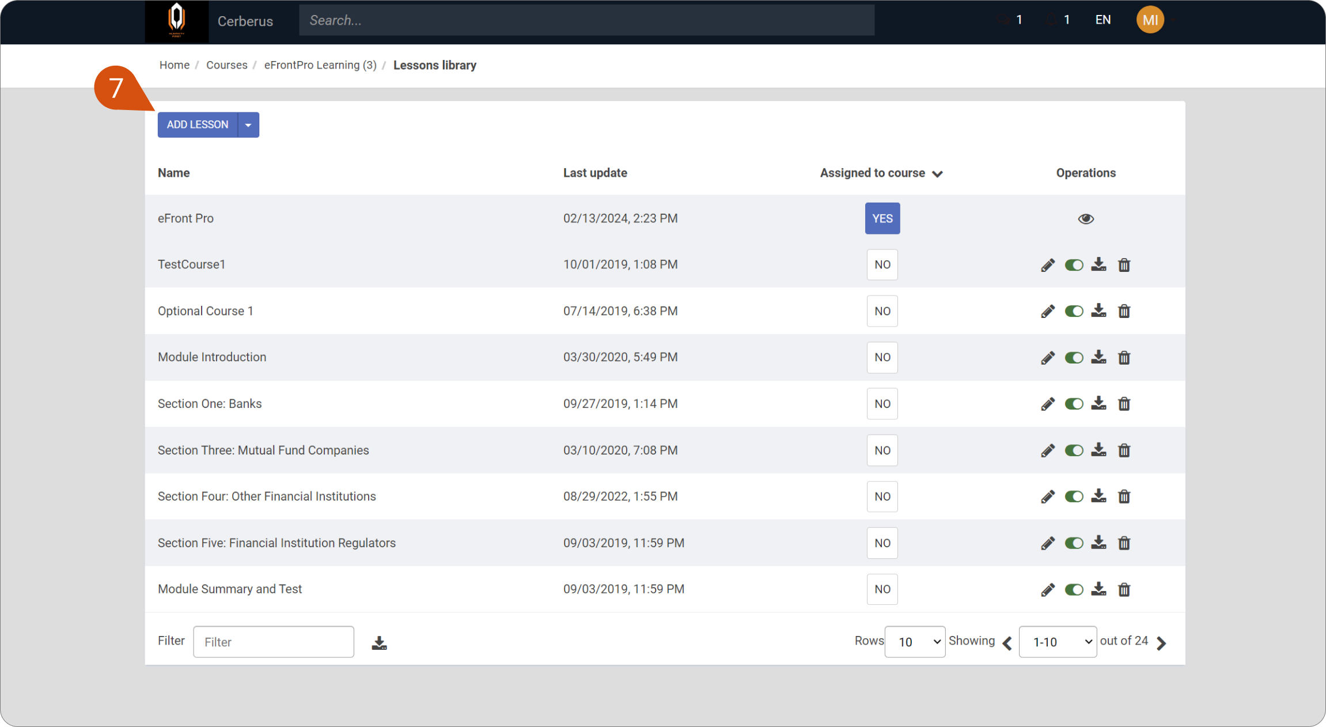Export the Module Introduction lesson

click(x=1098, y=358)
